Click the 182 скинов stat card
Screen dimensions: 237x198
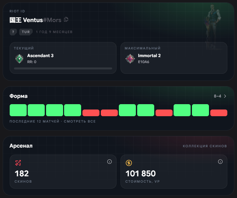[x=63, y=172]
